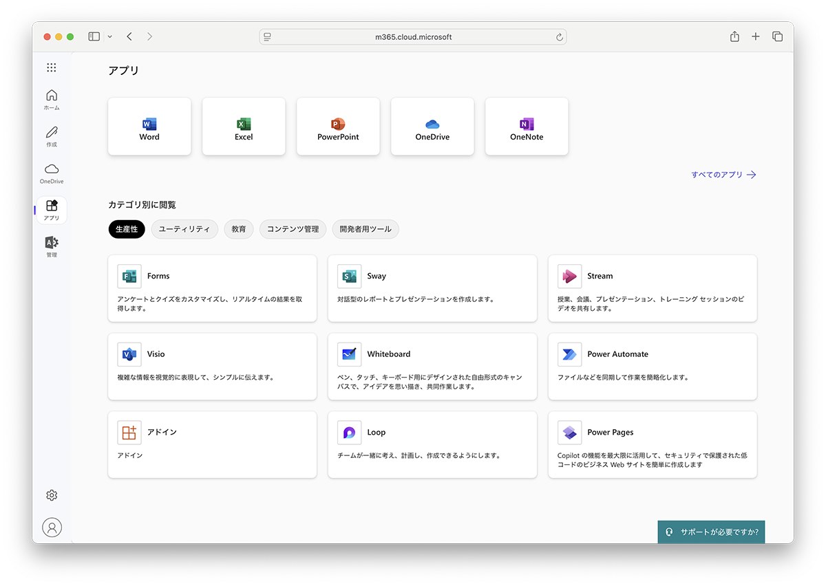This screenshot has height=586, width=826.
Task: Click the すべてのアプリ link
Action: point(723,175)
